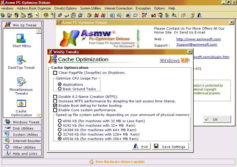Click the folder with document toolbar icon
Image resolution: width=237 pixels, height=167 pixels.
(x=73, y=15)
